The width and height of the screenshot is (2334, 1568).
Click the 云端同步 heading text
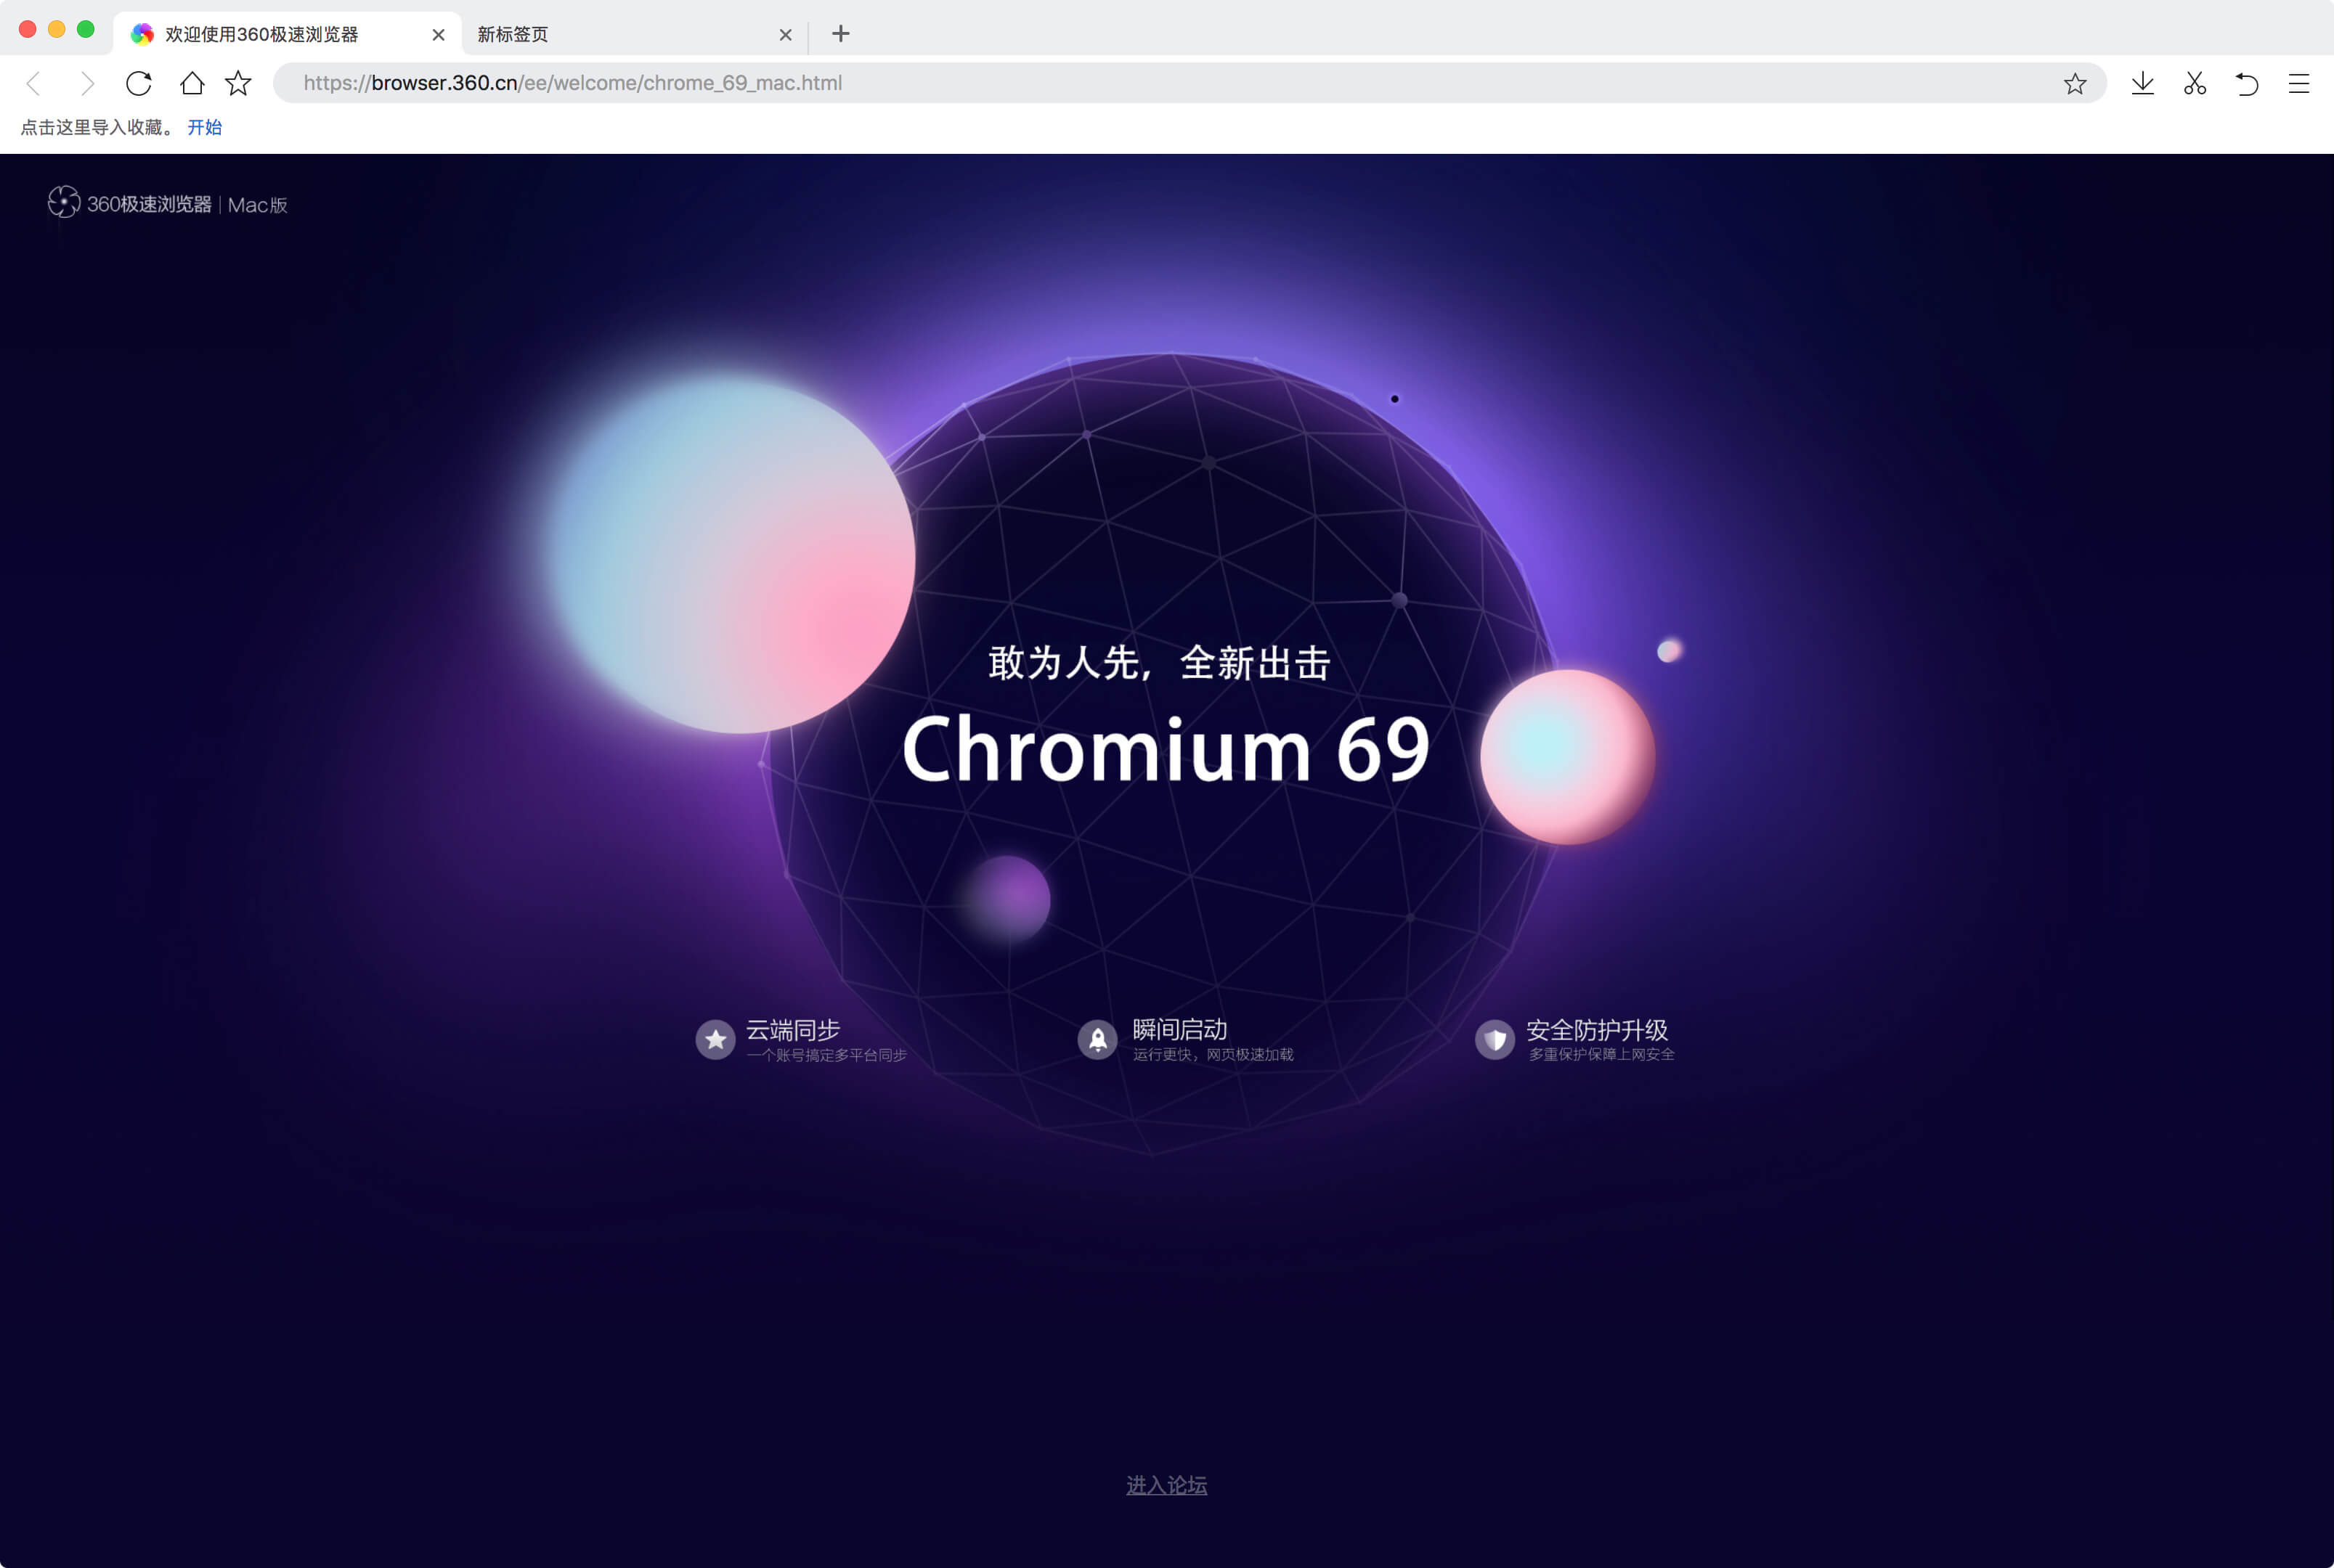tap(792, 1030)
